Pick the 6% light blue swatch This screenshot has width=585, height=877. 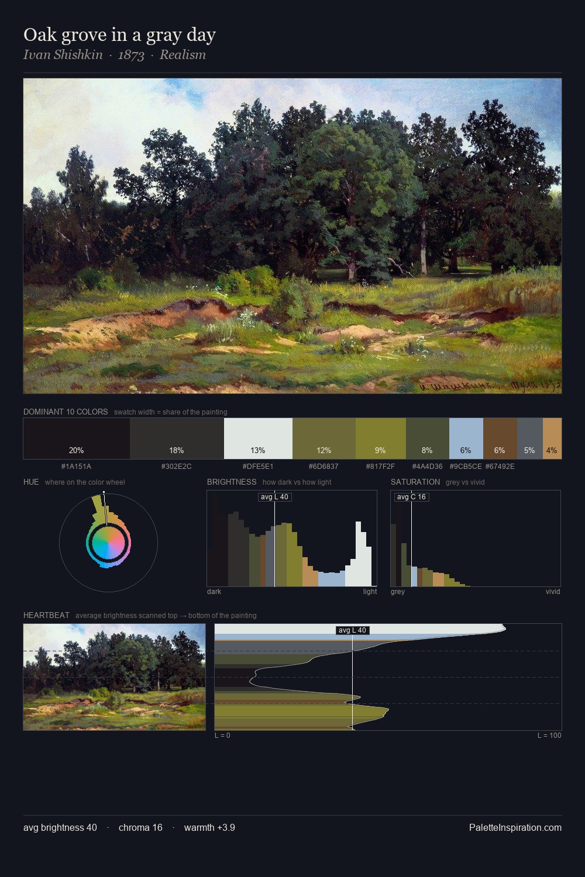click(x=466, y=438)
